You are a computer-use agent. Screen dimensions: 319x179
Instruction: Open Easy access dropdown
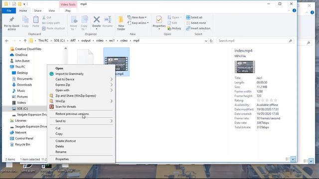tap(138, 23)
